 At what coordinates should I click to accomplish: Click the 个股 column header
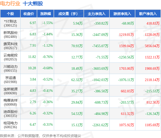pos(10,14)
